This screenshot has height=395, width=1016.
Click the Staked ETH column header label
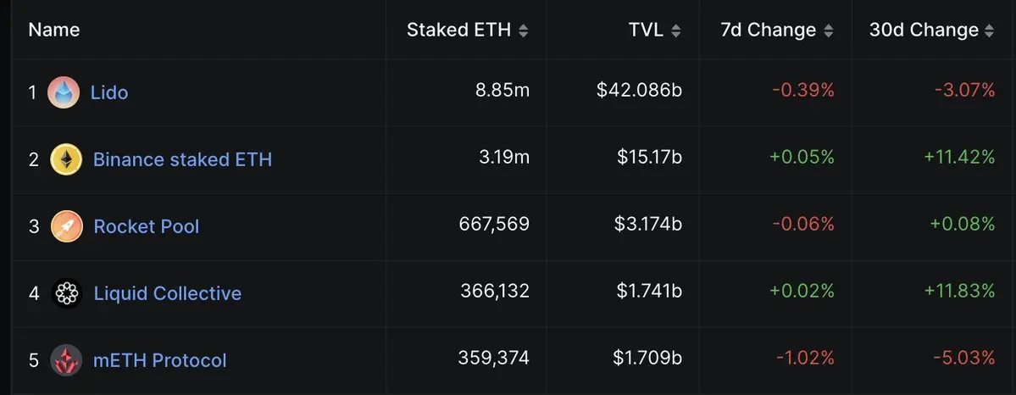click(x=458, y=30)
